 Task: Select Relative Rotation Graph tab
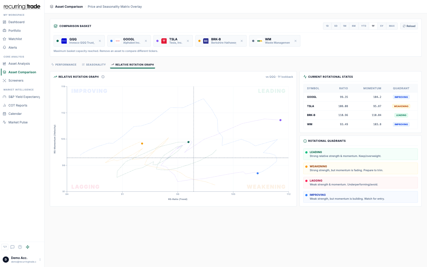133,65
